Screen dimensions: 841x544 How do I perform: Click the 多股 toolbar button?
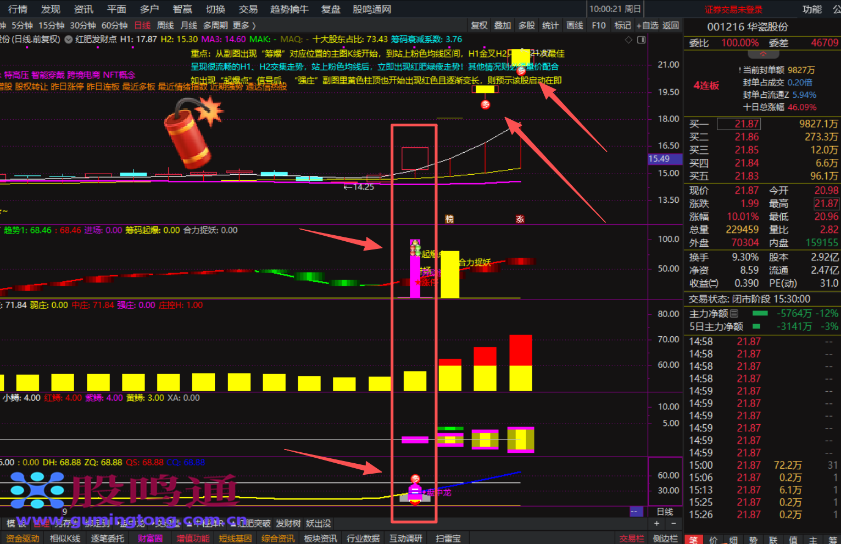pos(527,25)
